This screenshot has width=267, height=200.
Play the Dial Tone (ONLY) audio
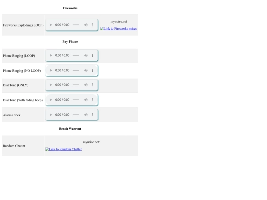tap(51, 85)
